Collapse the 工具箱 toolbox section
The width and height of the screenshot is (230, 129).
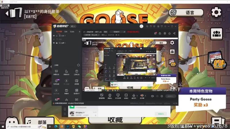pyautogui.click(x=78, y=65)
